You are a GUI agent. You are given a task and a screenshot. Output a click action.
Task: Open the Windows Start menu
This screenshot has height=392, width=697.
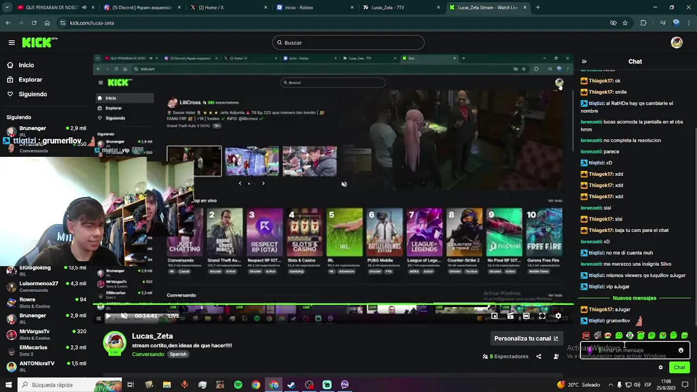(8, 385)
